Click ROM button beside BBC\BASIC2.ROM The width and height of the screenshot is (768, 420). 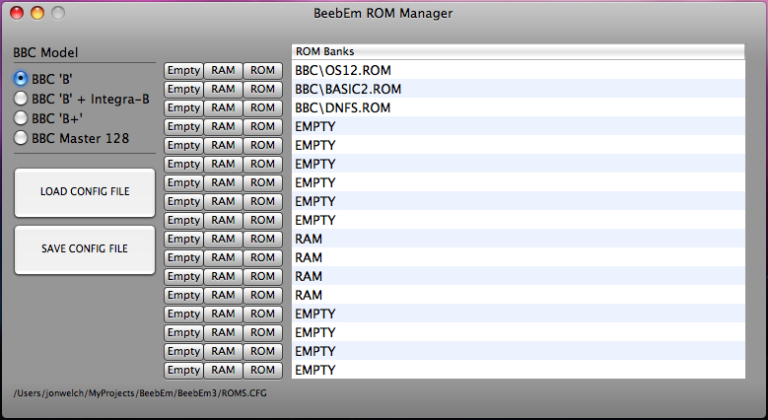tap(262, 89)
